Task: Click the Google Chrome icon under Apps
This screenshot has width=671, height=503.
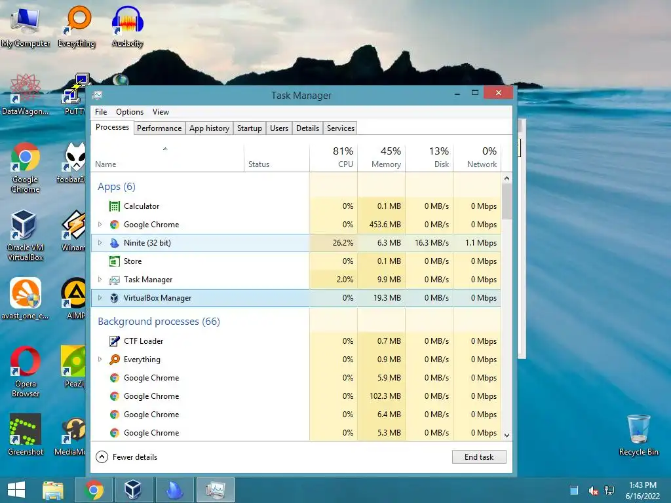Action: click(114, 225)
